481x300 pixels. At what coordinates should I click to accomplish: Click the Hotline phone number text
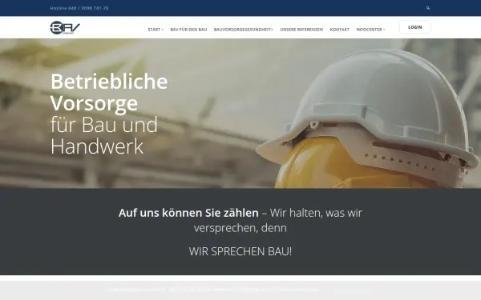click(79, 8)
